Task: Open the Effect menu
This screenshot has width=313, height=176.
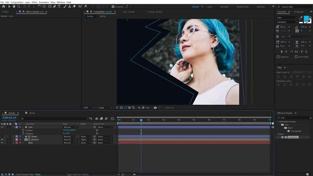Action: click(x=34, y=2)
